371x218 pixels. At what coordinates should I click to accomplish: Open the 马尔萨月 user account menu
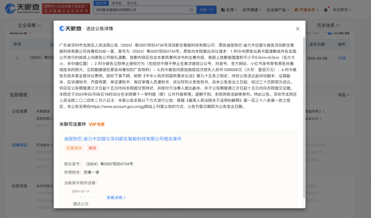tap(342, 10)
